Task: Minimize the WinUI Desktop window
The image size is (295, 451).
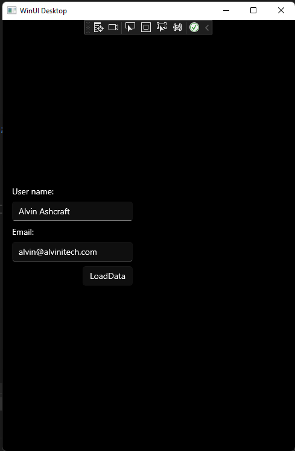Action: click(x=226, y=10)
